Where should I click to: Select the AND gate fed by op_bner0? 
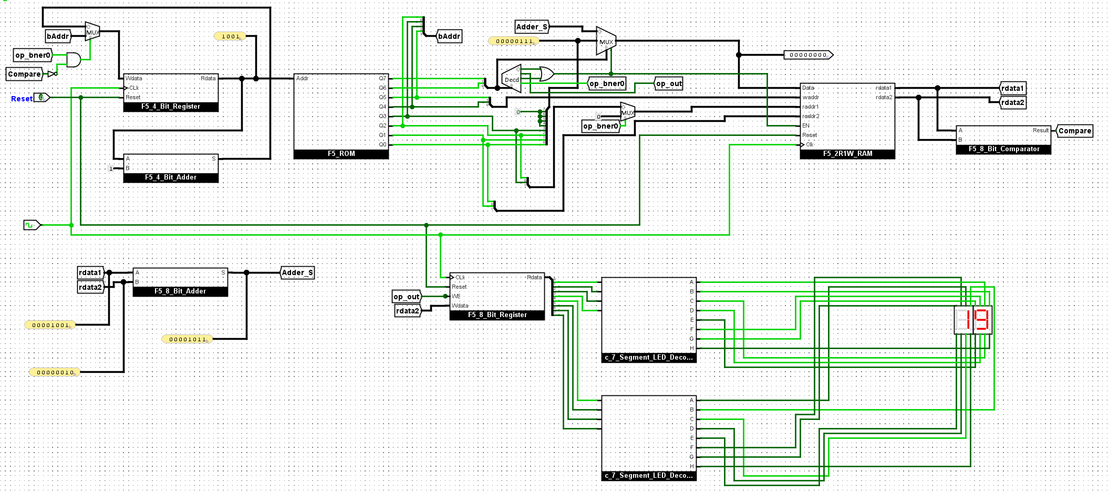click(x=73, y=60)
